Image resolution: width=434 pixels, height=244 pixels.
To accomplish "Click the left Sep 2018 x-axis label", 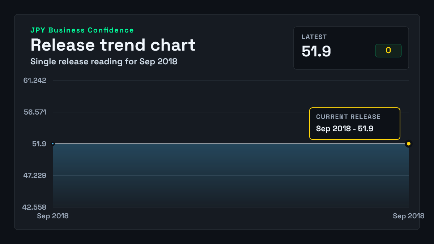I will [53, 216].
